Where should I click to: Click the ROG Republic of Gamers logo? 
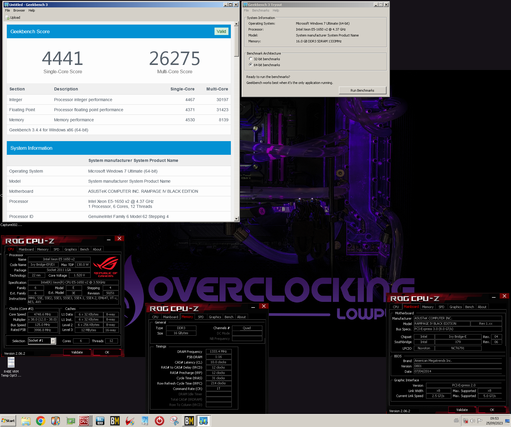click(106, 267)
